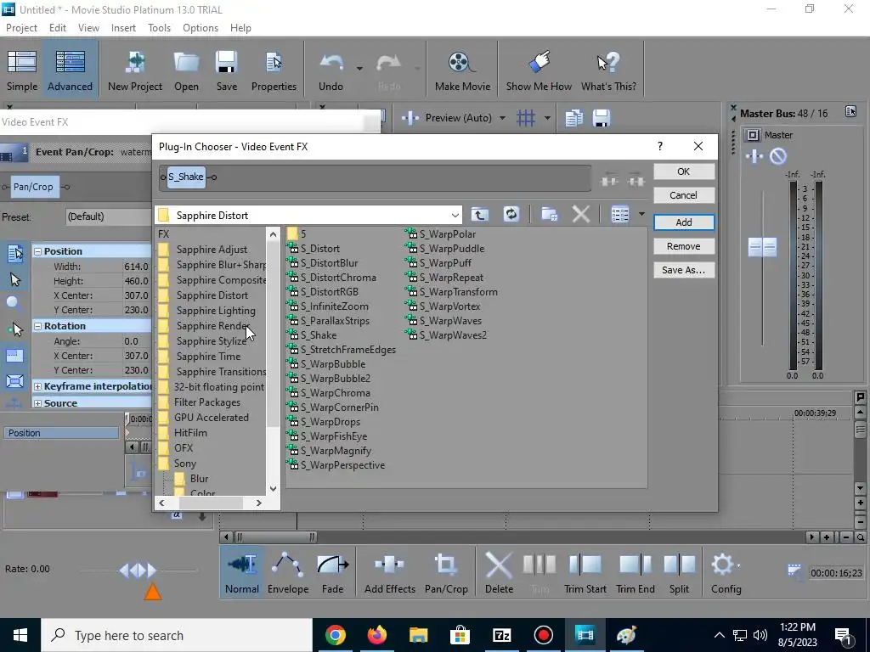Viewport: 870px width, 652px height.
Task: Create a New Project
Action: 135,70
